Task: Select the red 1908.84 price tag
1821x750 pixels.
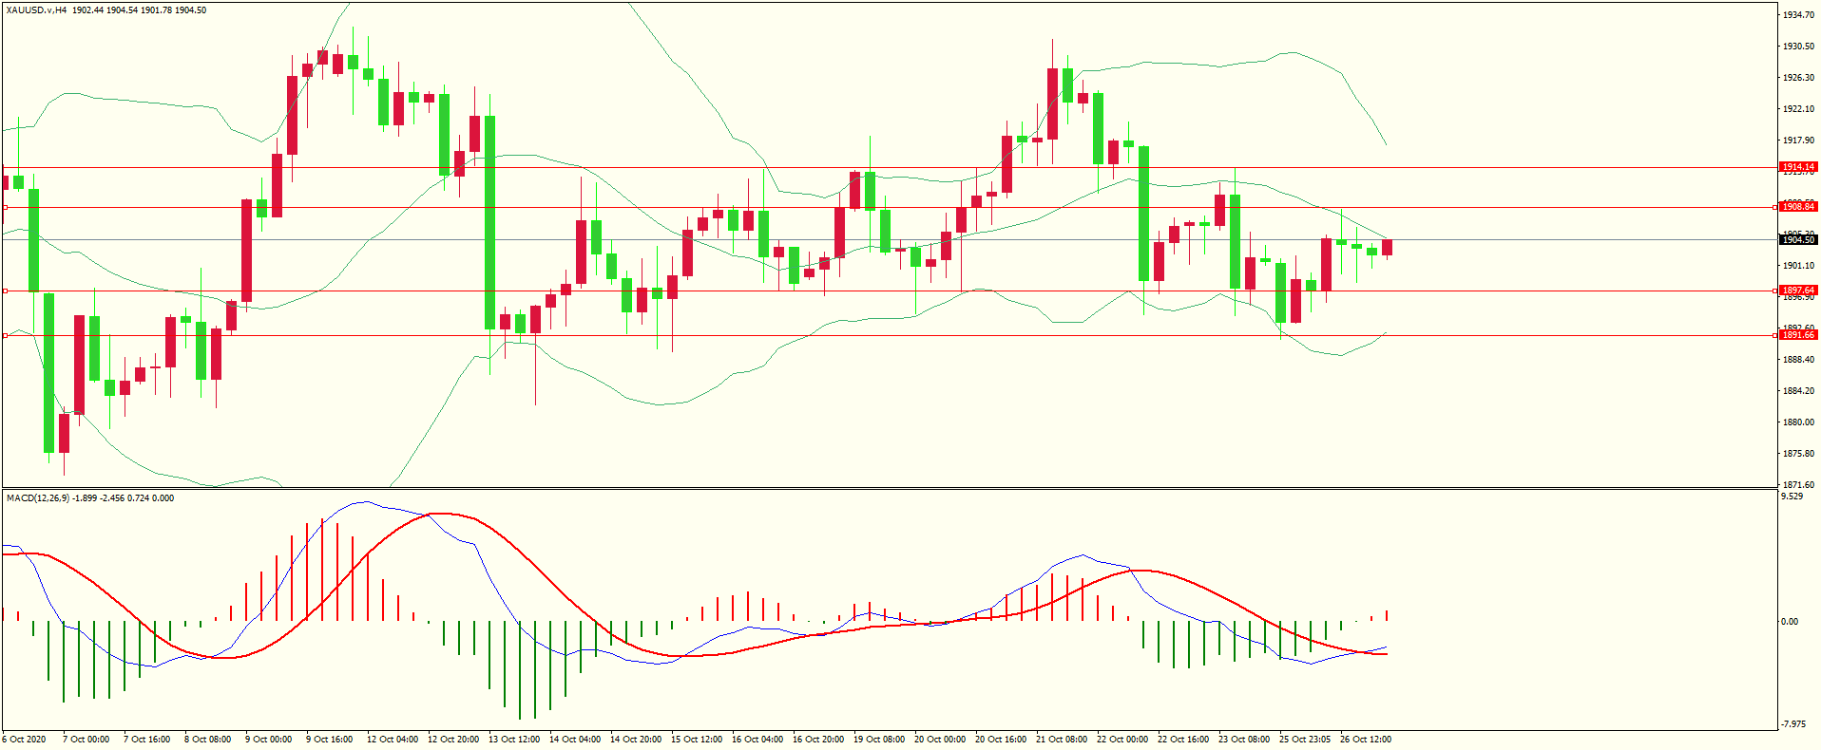Action: pos(1798,207)
